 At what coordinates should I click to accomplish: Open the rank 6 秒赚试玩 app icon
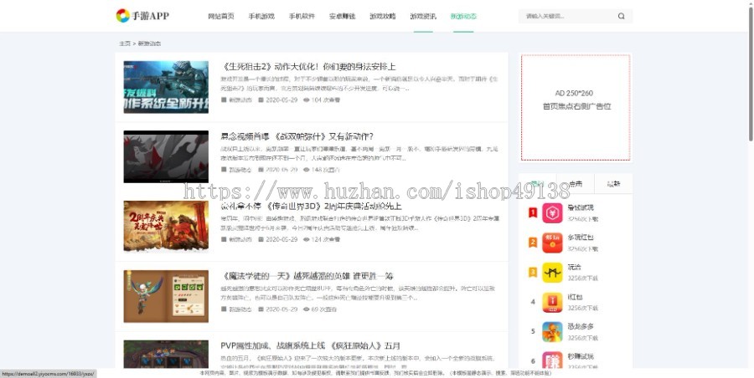pyautogui.click(x=553, y=360)
